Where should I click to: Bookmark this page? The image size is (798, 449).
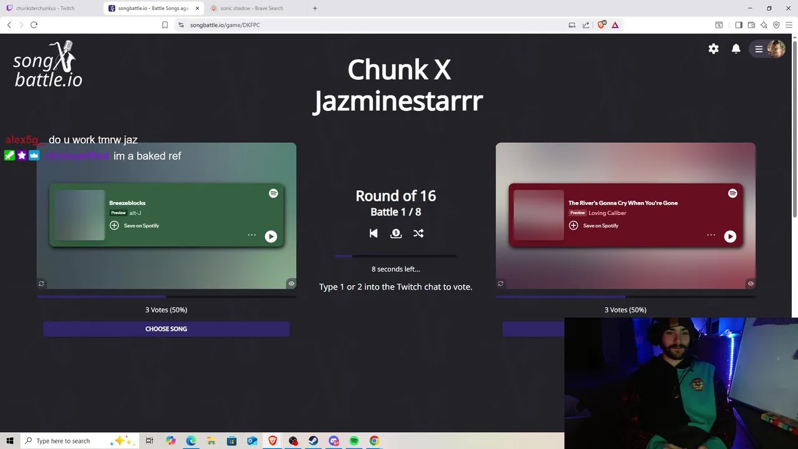165,25
